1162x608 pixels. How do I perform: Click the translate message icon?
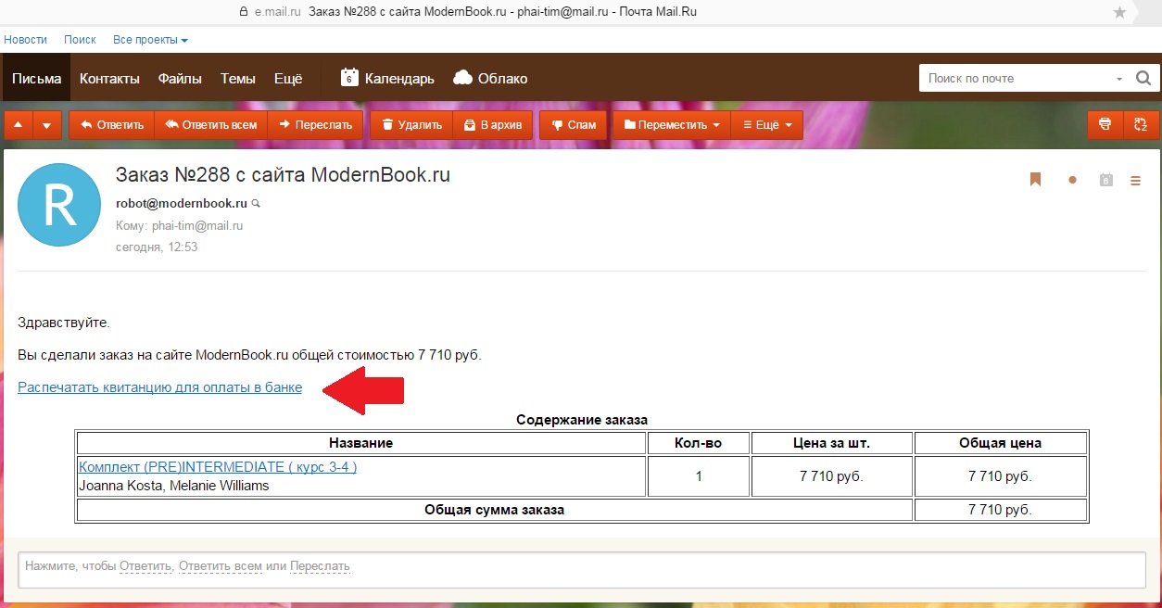(1141, 124)
